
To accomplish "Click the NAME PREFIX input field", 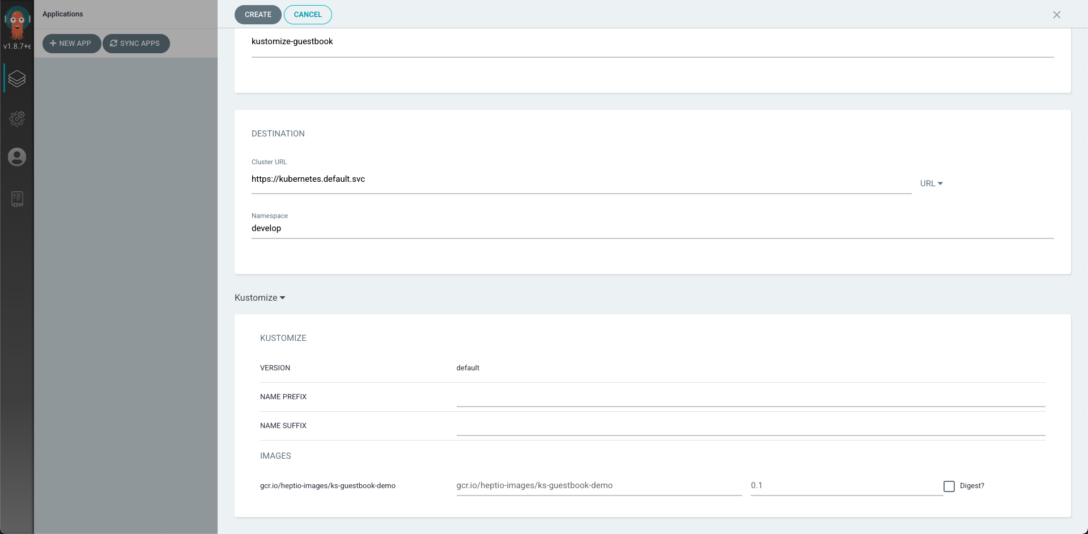I will pyautogui.click(x=750, y=398).
